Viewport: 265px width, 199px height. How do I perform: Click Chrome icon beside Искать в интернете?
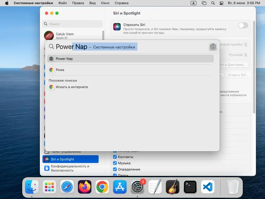tap(51, 87)
